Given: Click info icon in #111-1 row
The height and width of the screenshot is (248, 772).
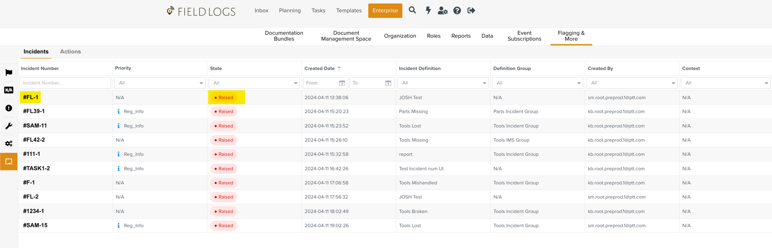Looking at the screenshot, I should click(119, 154).
